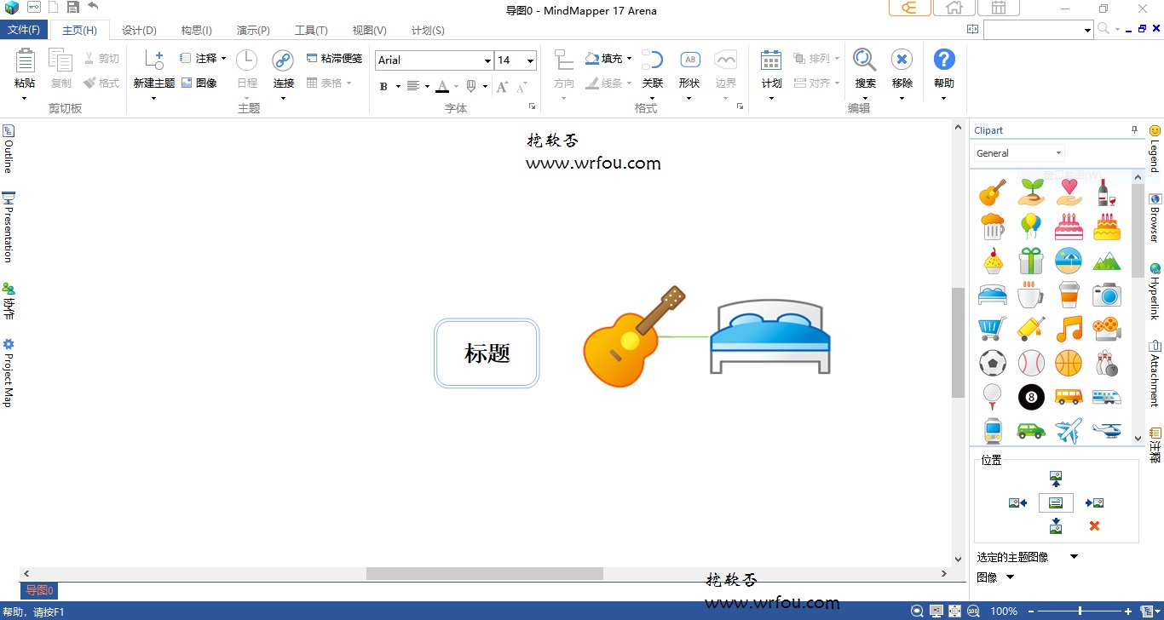
Task: Expand 图像 dropdown in right panel
Action: pyautogui.click(x=1011, y=577)
